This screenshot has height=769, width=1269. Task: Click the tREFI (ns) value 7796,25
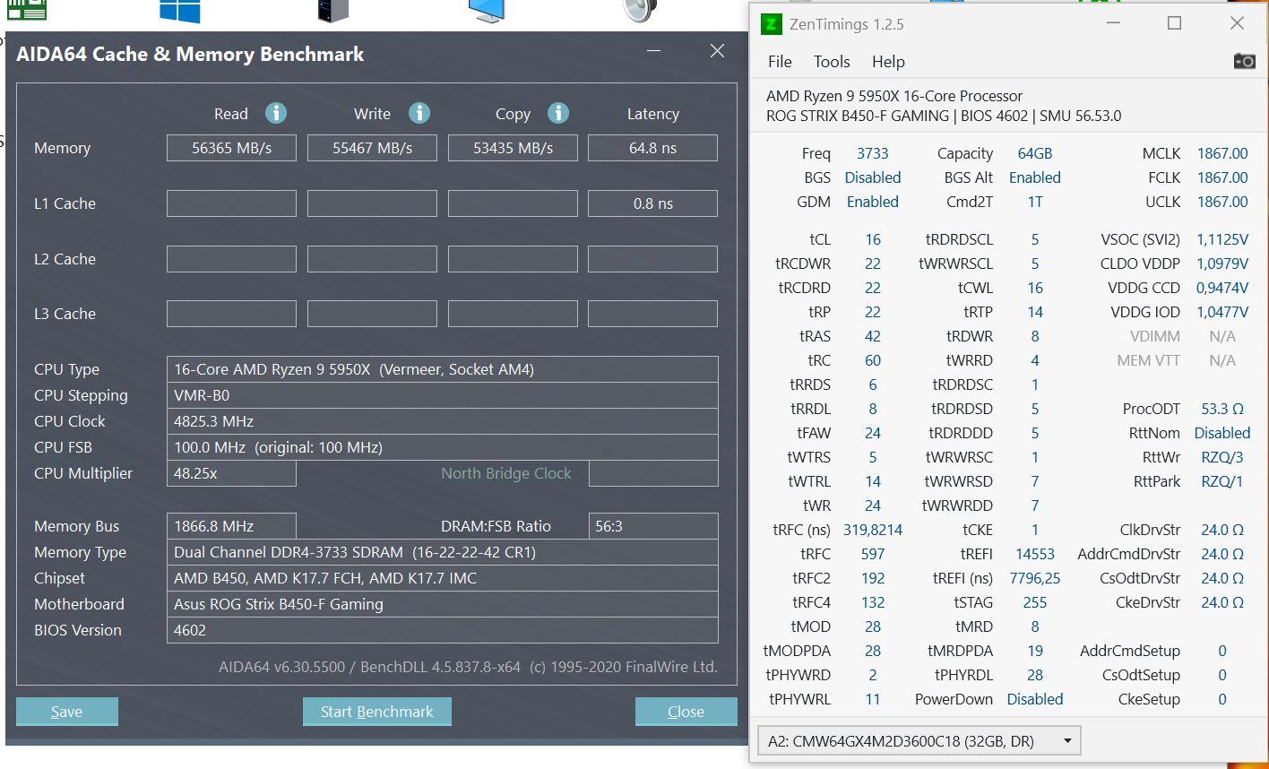click(x=1035, y=578)
